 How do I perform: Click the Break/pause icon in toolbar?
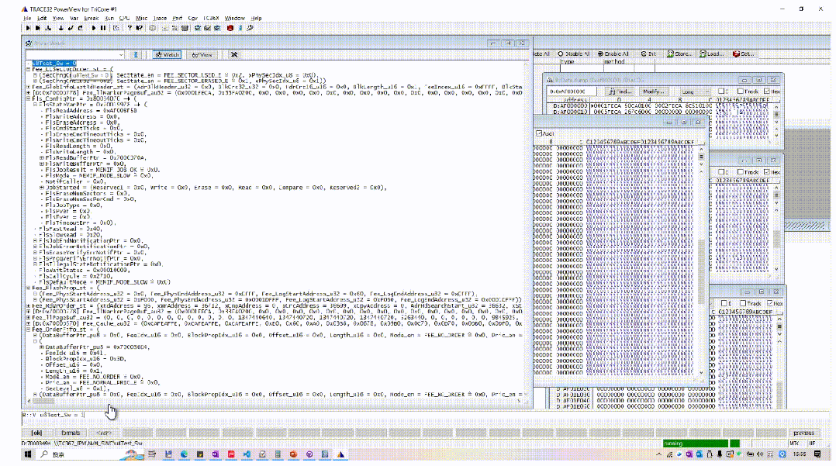point(103,28)
